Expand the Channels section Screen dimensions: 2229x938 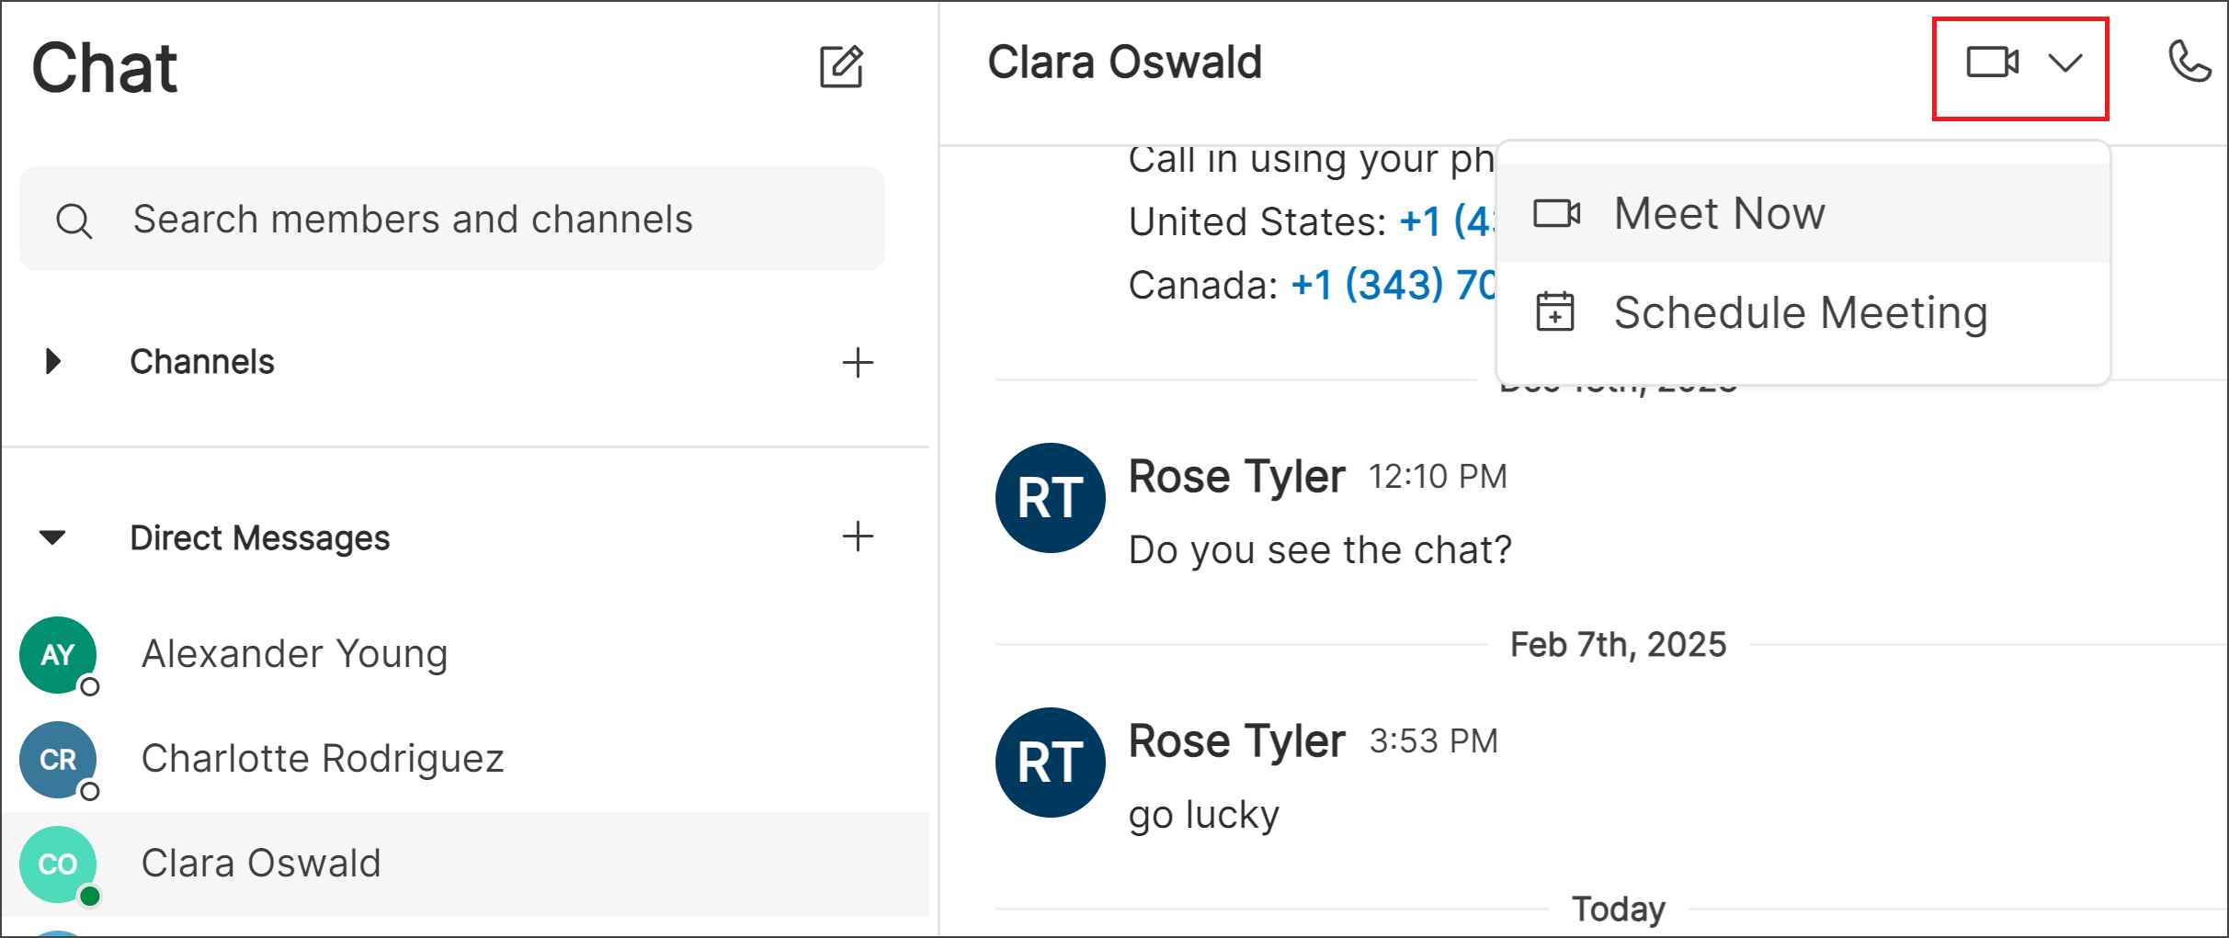(51, 362)
